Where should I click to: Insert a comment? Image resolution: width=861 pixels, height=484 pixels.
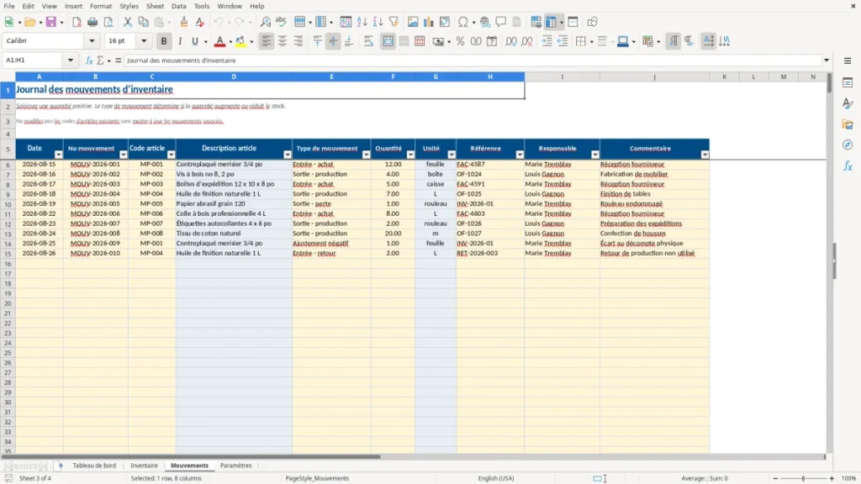click(x=501, y=22)
